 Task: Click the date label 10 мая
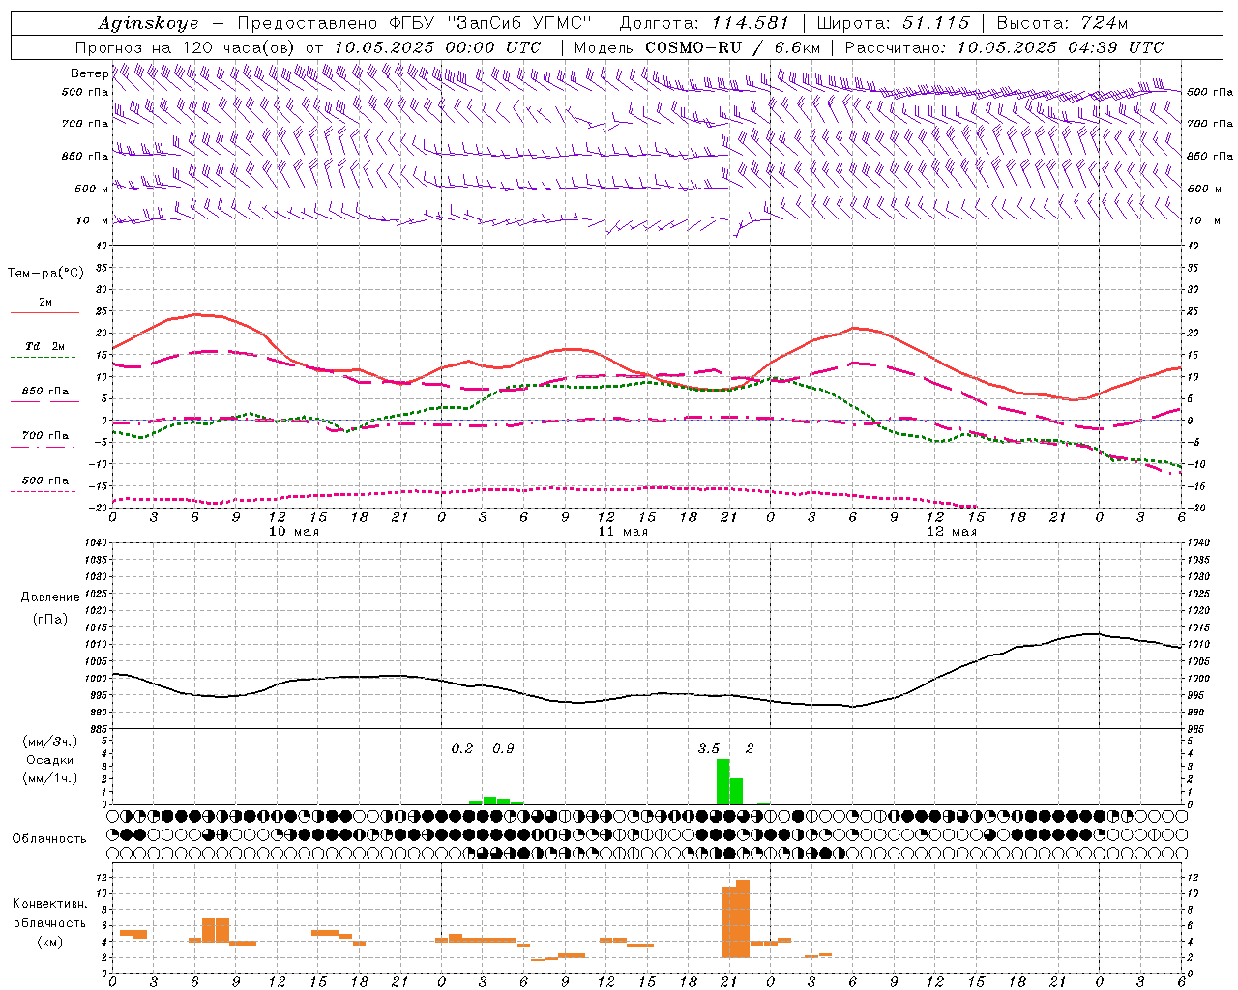pyautogui.click(x=294, y=532)
